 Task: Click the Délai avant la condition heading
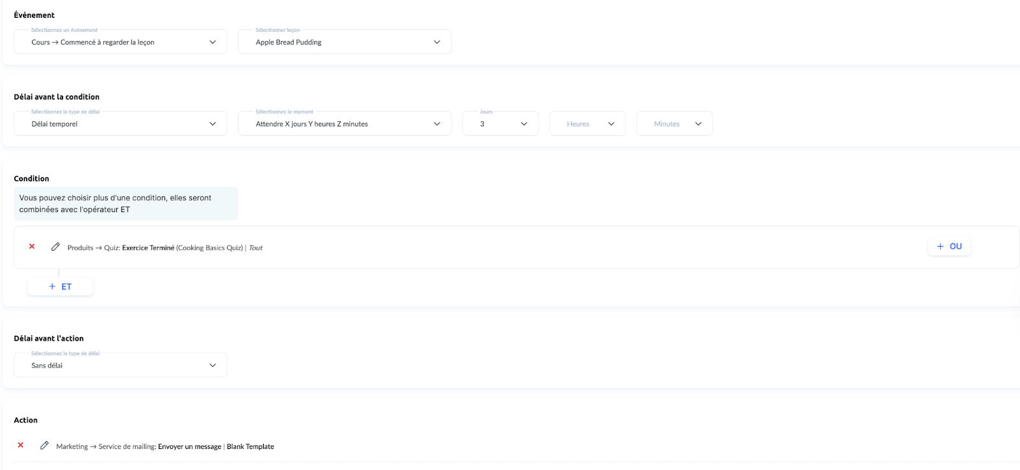(57, 97)
